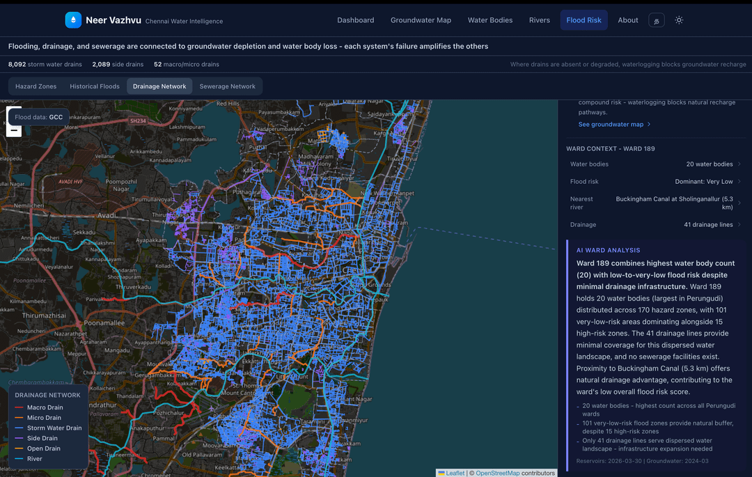Zoom out the map with minus button
This screenshot has height=477, width=752.
coord(14,130)
